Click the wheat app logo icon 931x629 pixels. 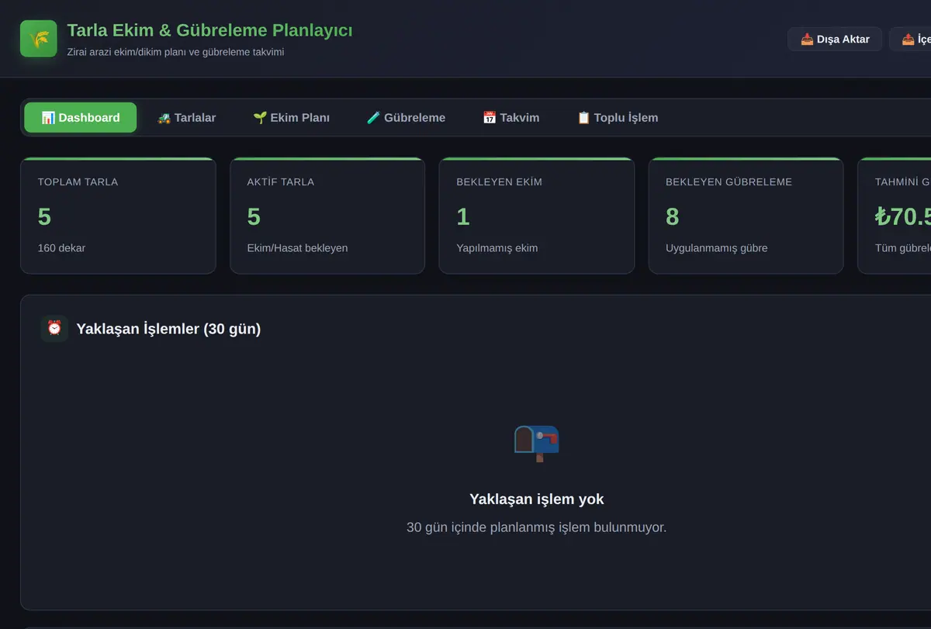click(x=39, y=39)
